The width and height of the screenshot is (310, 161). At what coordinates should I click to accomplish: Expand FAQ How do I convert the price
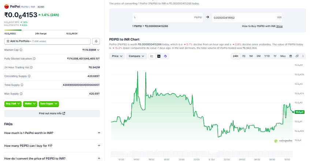(52, 158)
